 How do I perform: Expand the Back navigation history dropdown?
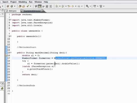(x=76, y=6)
